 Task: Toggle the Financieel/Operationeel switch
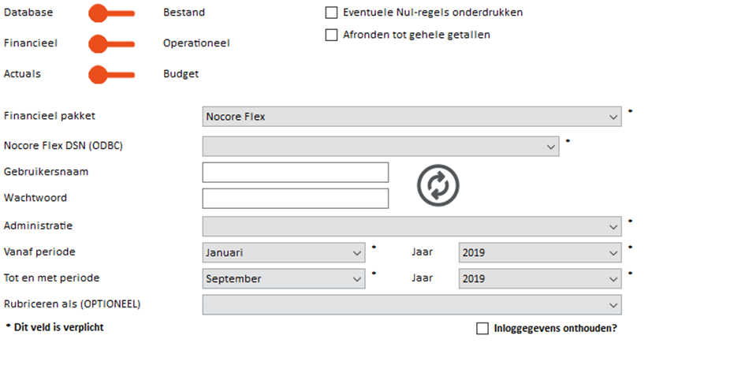point(112,43)
